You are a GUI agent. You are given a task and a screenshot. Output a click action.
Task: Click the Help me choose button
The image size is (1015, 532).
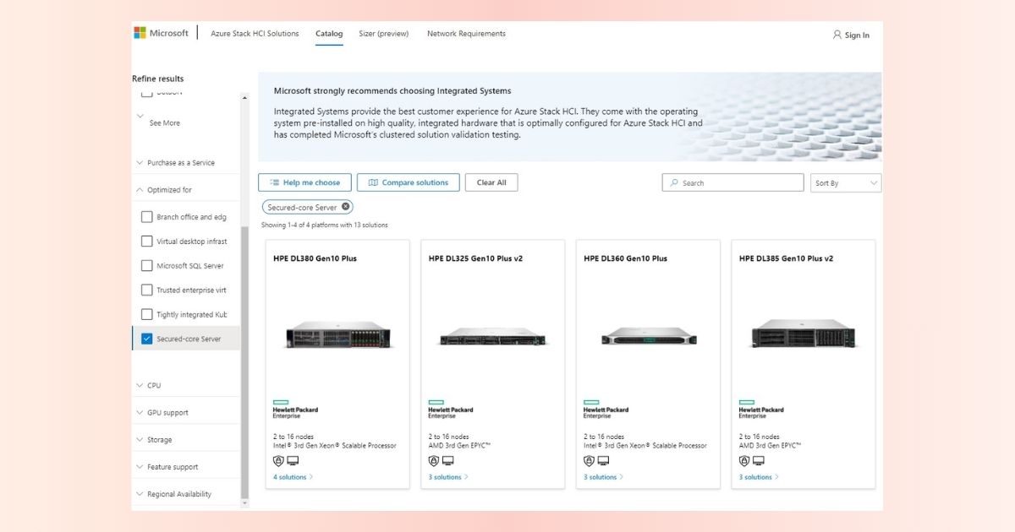pos(304,182)
